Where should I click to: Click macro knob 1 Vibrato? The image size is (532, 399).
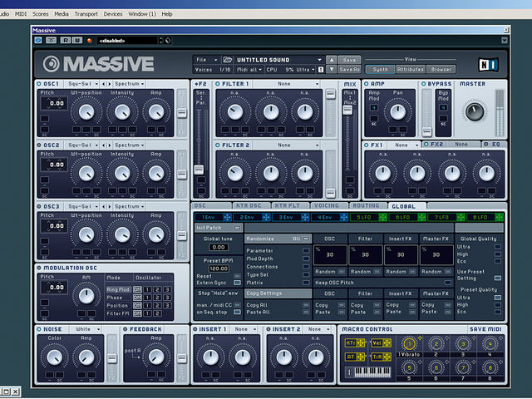pyautogui.click(x=409, y=344)
